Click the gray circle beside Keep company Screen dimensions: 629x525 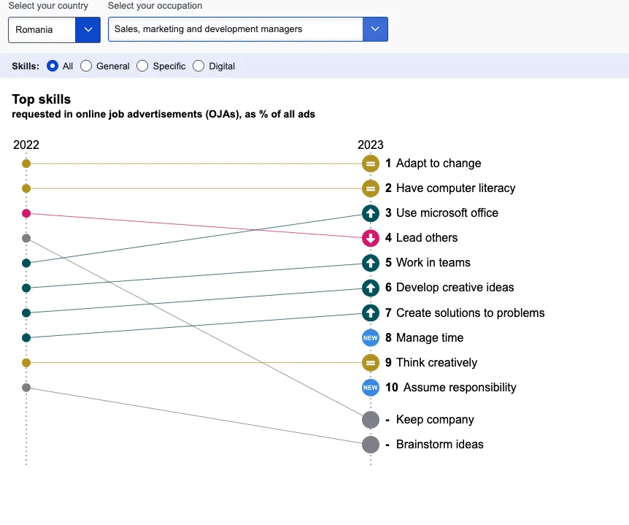pyautogui.click(x=371, y=420)
